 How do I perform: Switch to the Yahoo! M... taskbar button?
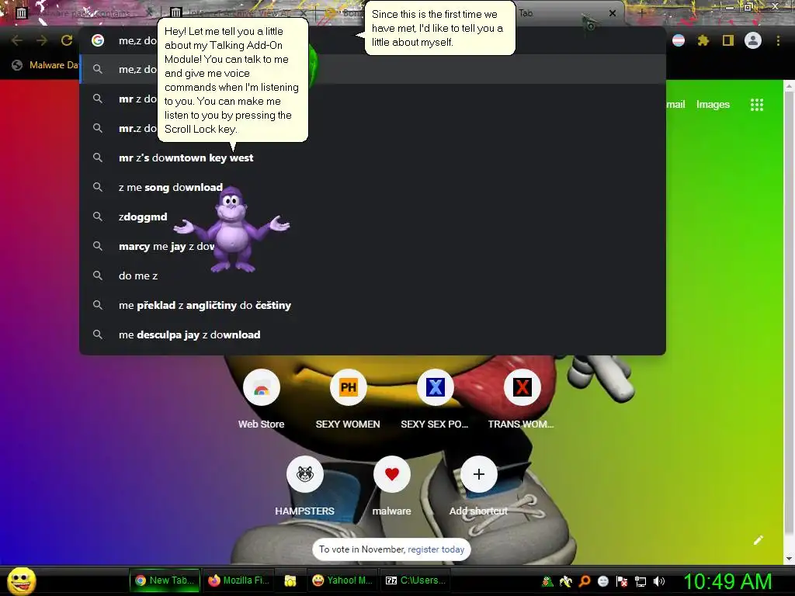pyautogui.click(x=342, y=580)
